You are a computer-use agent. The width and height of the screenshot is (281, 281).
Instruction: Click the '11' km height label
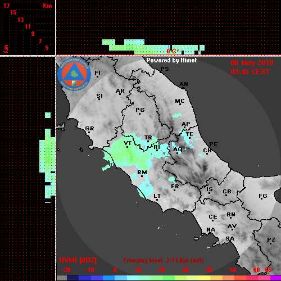coord(28,26)
